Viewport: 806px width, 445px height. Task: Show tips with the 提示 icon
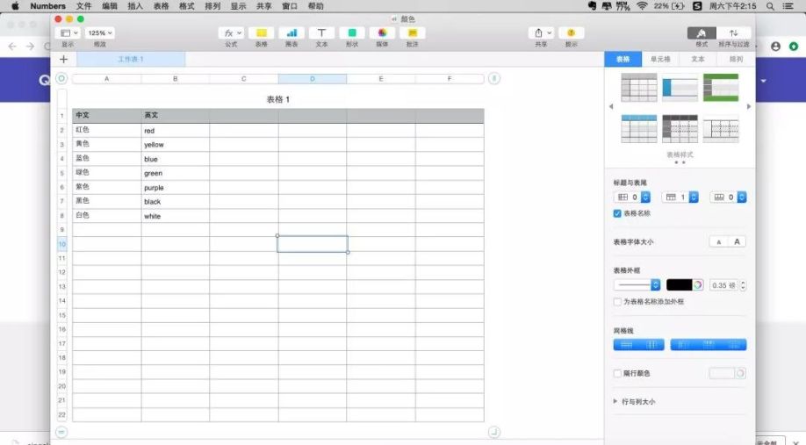(x=571, y=32)
